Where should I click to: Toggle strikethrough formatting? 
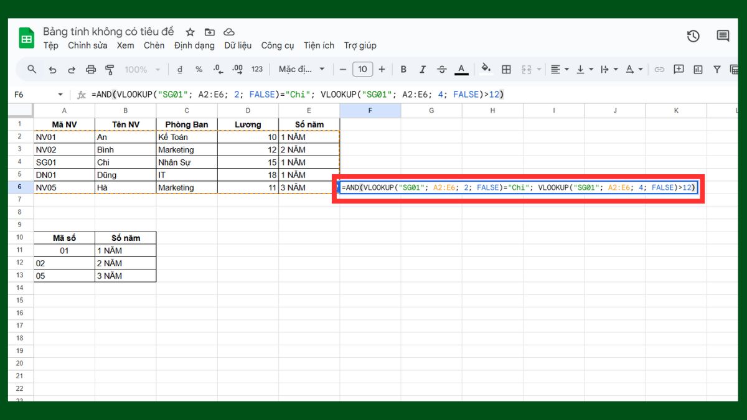441,69
